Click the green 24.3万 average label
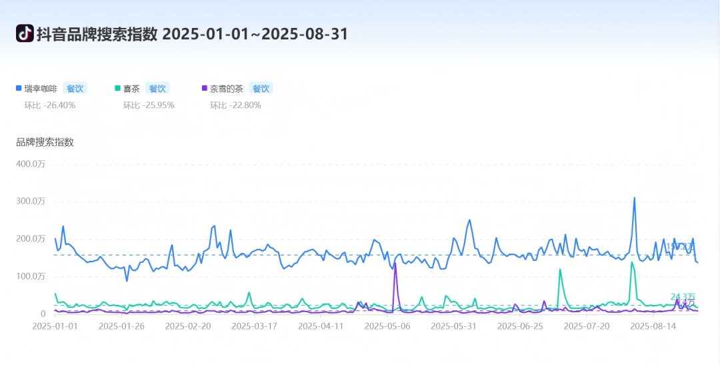Screen dimensions: 720x365 [683, 297]
